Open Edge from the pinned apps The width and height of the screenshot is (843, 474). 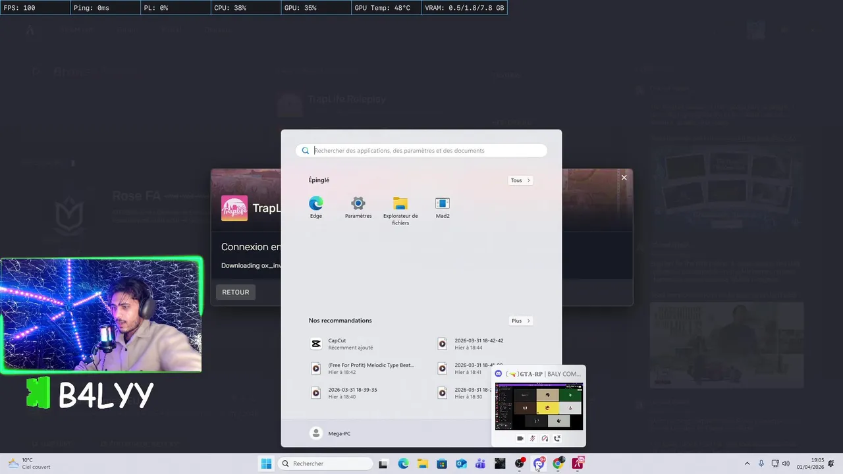click(316, 207)
